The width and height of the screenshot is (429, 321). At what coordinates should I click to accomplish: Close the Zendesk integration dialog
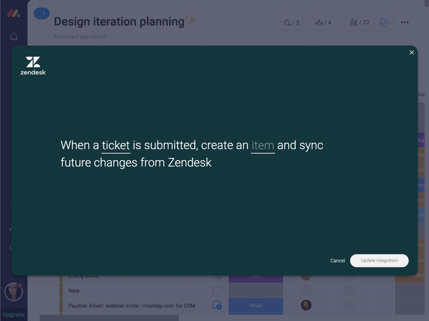[x=411, y=52]
